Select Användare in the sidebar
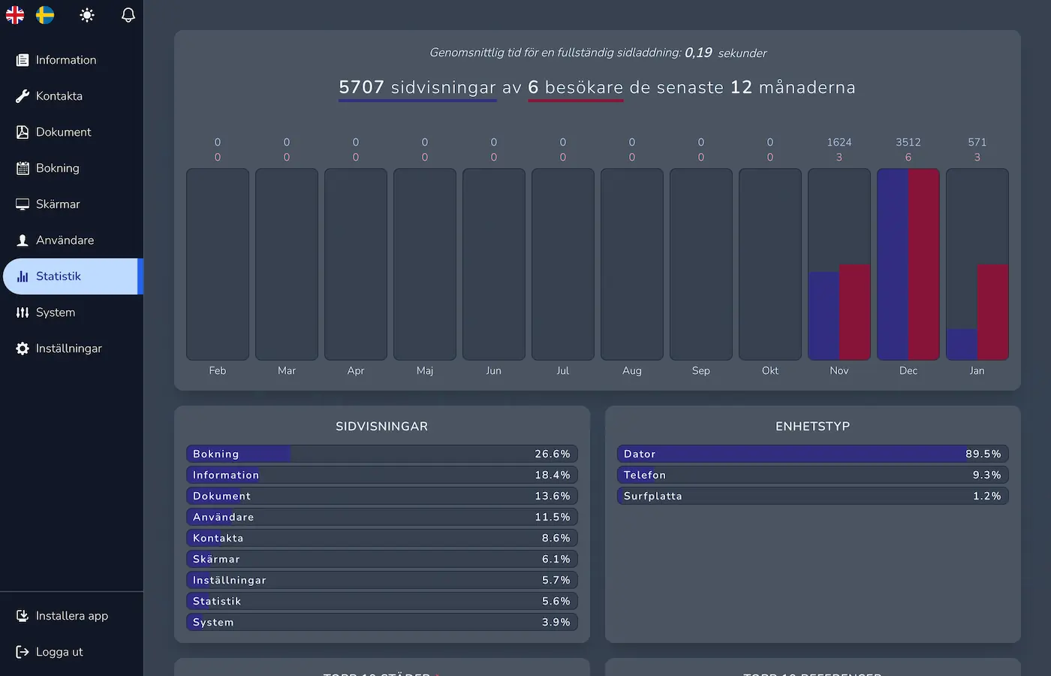 click(x=71, y=240)
